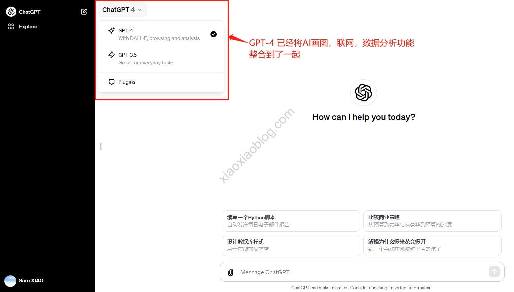Click '自动发送每日电子邮件报告' subtitle
Screen dimensions: 514x292
(258, 225)
